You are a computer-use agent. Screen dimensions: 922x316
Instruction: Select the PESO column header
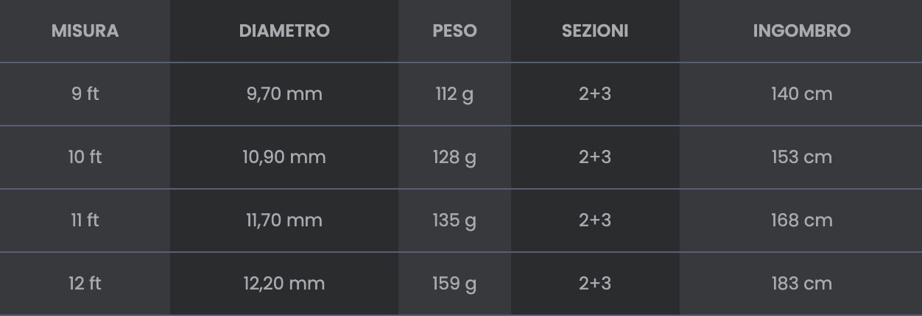tap(454, 31)
